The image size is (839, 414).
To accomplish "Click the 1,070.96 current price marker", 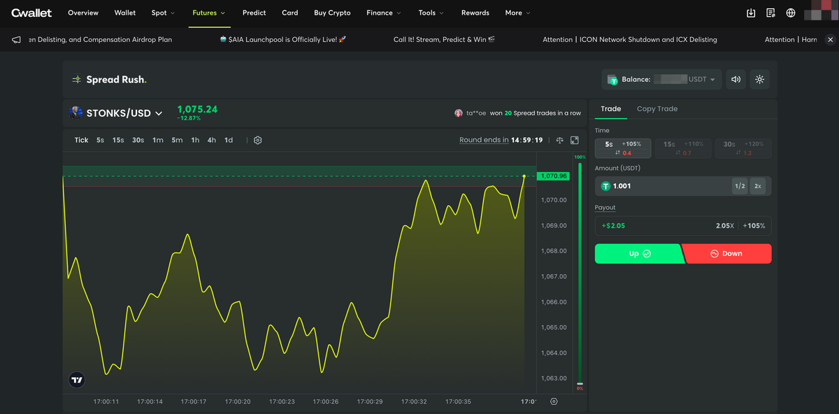I will coord(554,176).
